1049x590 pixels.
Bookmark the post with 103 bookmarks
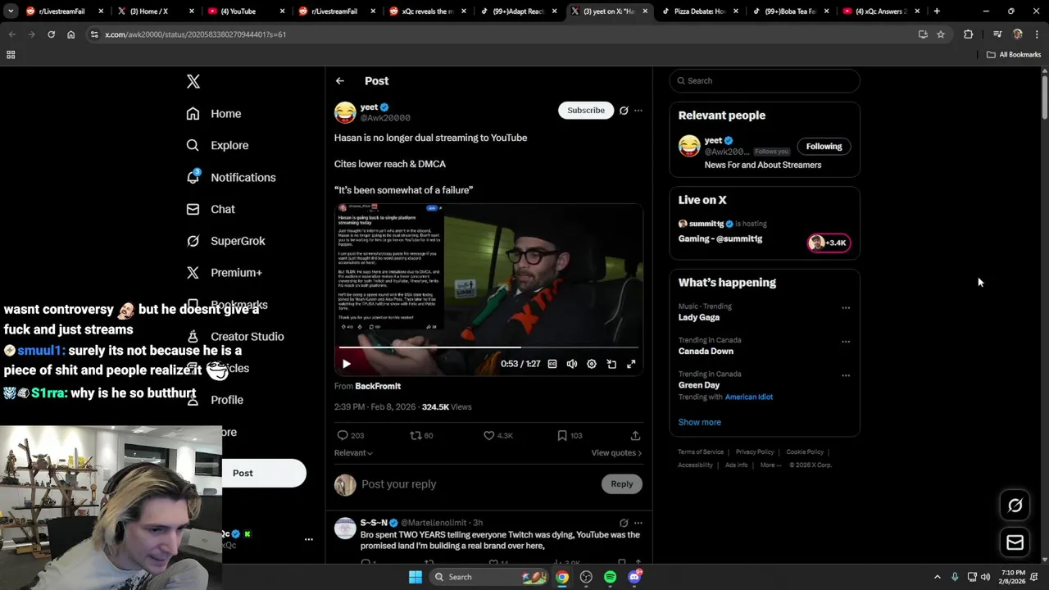tap(570, 435)
